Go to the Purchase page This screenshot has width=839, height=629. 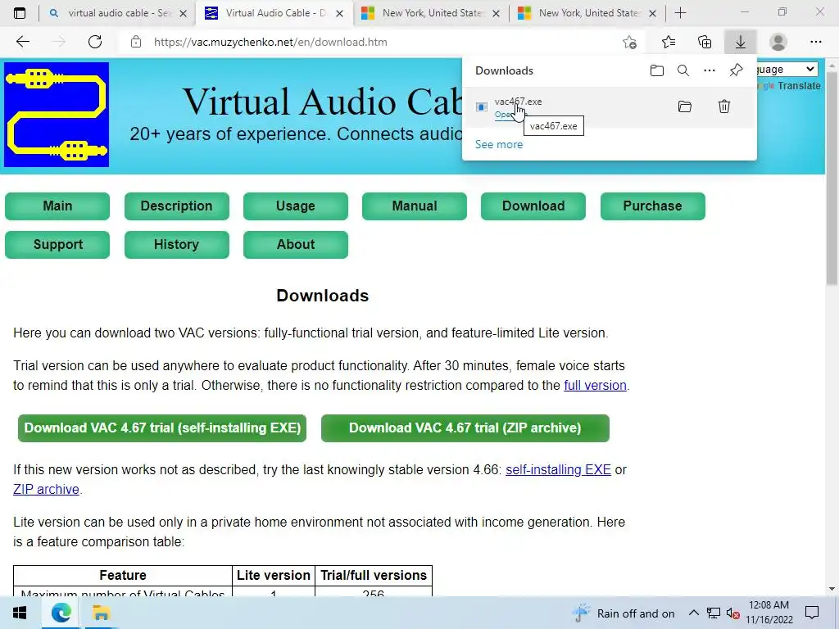[652, 206]
